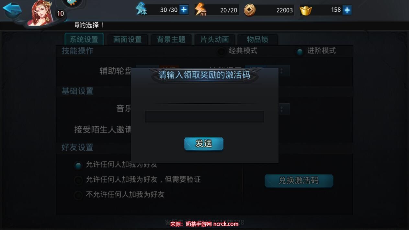Choose 不允许任何人加我为好友 option

point(78,195)
